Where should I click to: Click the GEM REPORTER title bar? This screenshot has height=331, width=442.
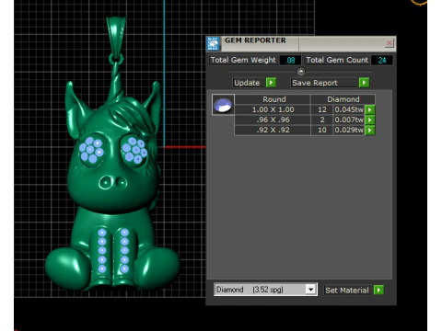301,43
